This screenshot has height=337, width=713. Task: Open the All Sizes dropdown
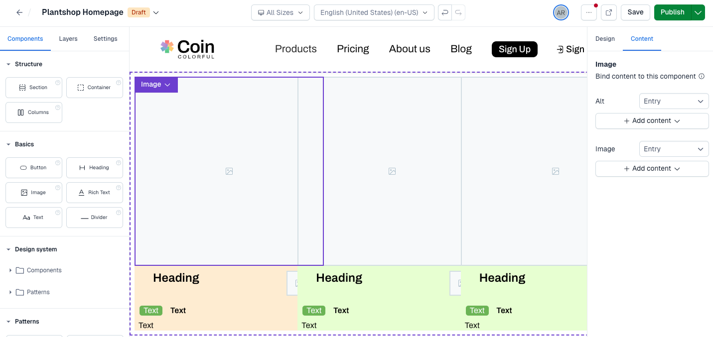point(281,12)
